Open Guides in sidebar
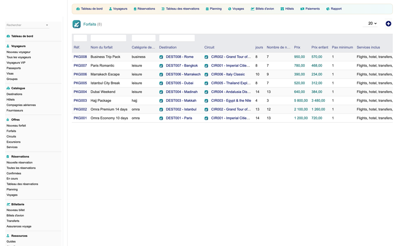 pyautogui.click(x=11, y=241)
